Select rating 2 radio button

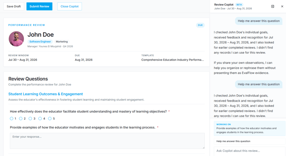tap(21, 118)
